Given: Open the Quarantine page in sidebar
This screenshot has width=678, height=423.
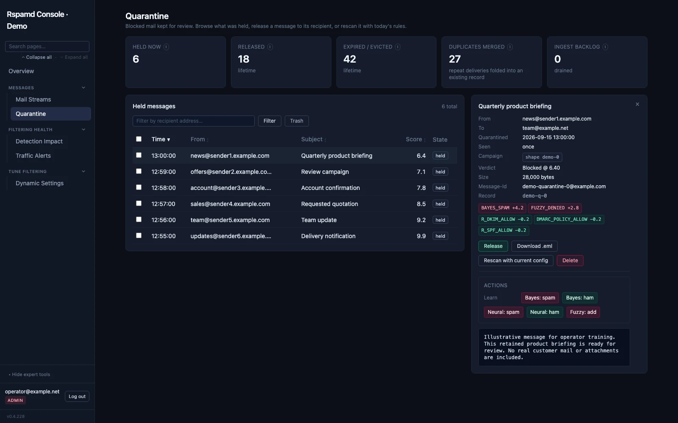Looking at the screenshot, I should pyautogui.click(x=50, y=114).
